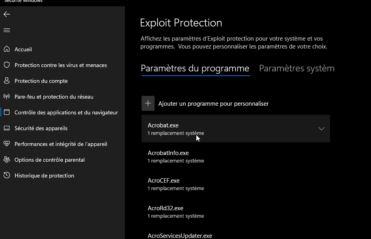
Task: Open the AcroRd32.exe program entry
Action: [235, 211]
